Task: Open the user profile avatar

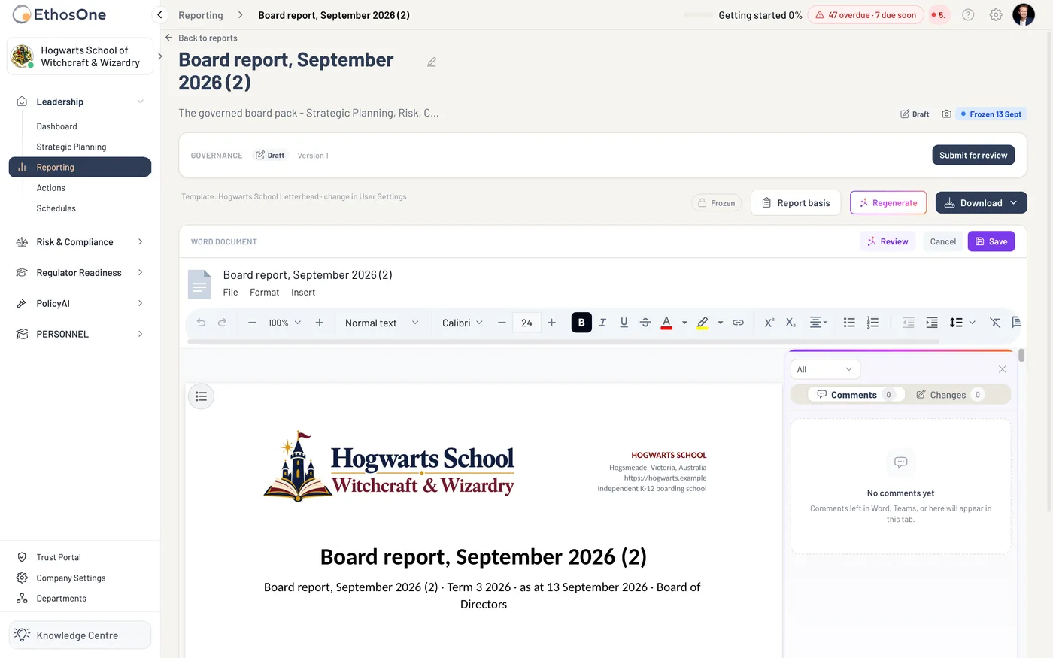Action: click(1024, 15)
